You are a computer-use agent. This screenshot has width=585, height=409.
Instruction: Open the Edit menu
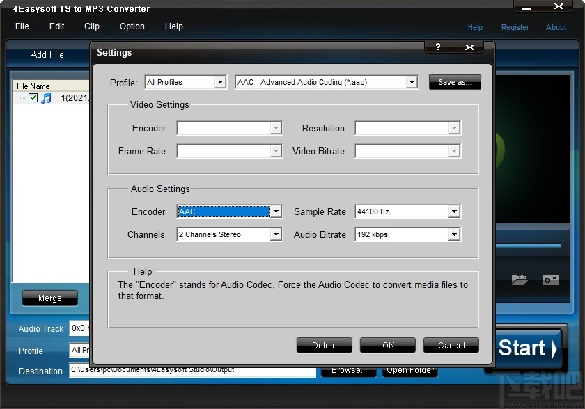point(56,26)
